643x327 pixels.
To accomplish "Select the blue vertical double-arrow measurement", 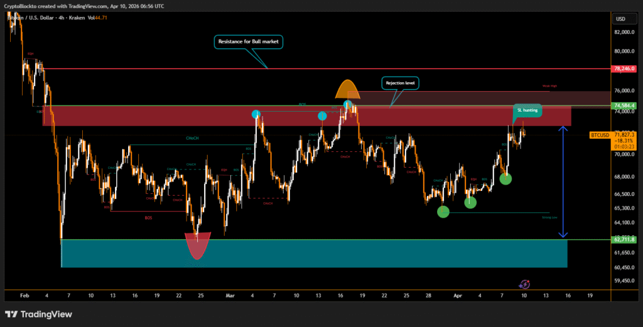I will 564,180.
